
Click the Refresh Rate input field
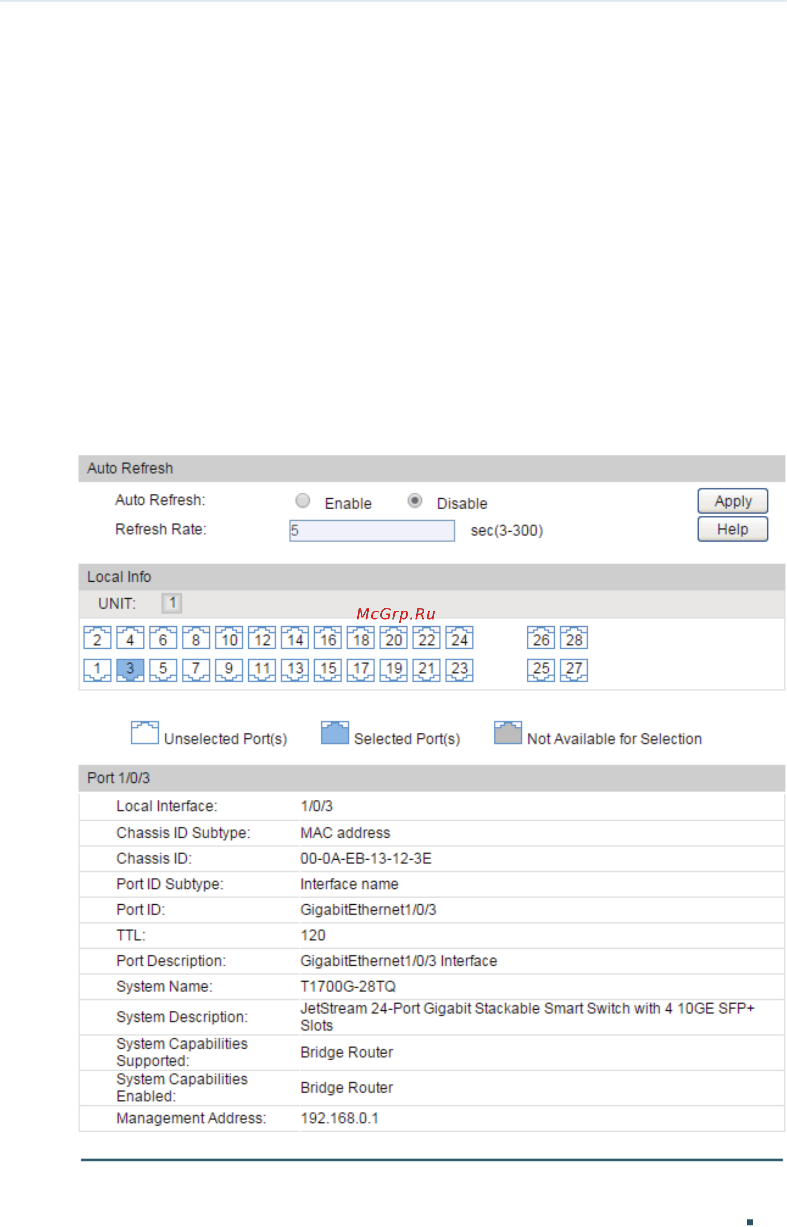372,531
